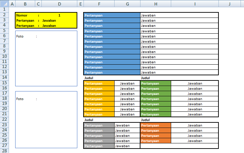
Task: Select row 14 header
Action: (x=4, y=77)
